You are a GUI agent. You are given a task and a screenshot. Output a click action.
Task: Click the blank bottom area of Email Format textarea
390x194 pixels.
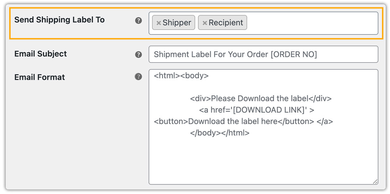(263, 163)
